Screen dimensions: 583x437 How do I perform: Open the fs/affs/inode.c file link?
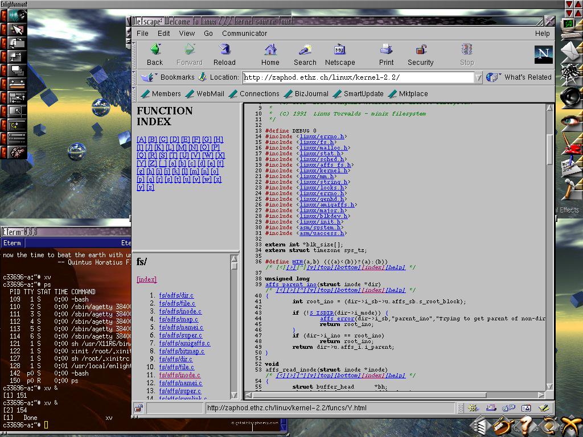pyautogui.click(x=179, y=376)
